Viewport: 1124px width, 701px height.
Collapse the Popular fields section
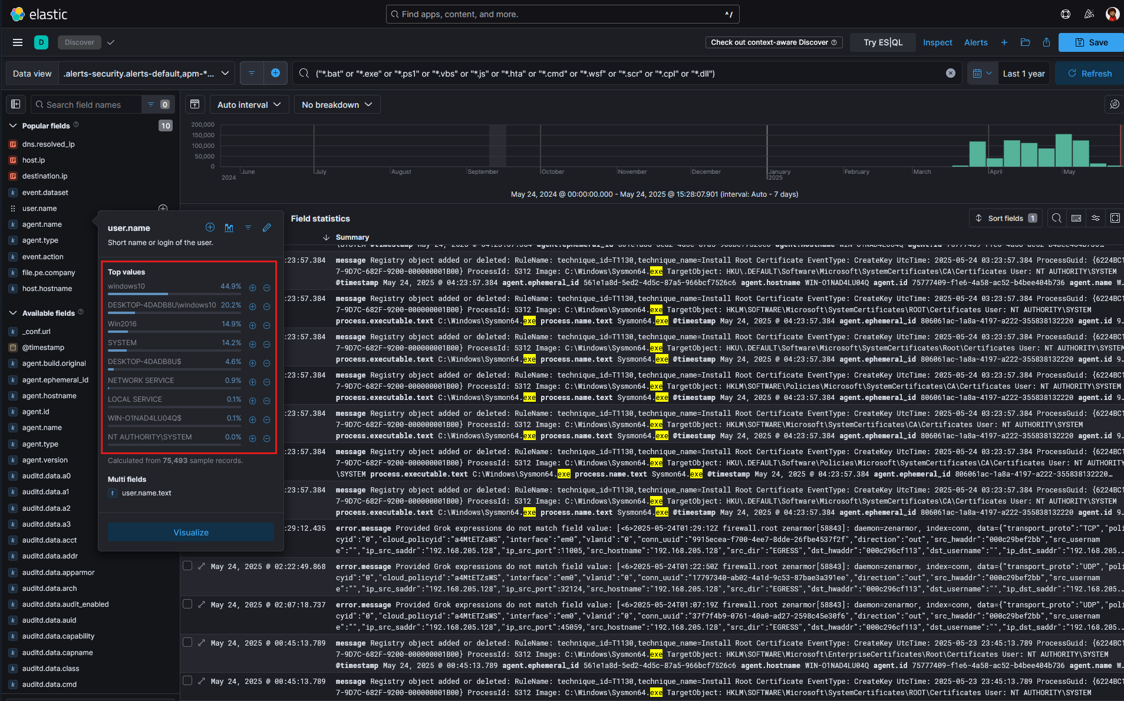tap(13, 125)
